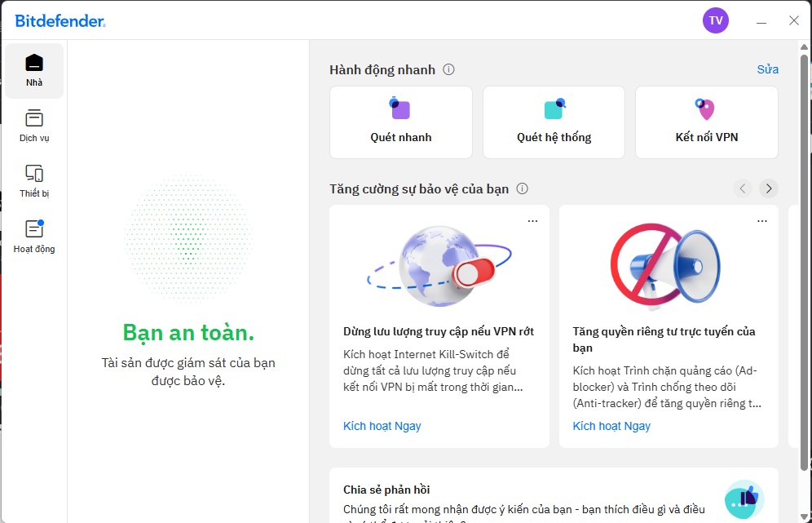Click the thumbs-up feedback icon
812x523 pixels.
pos(744,499)
